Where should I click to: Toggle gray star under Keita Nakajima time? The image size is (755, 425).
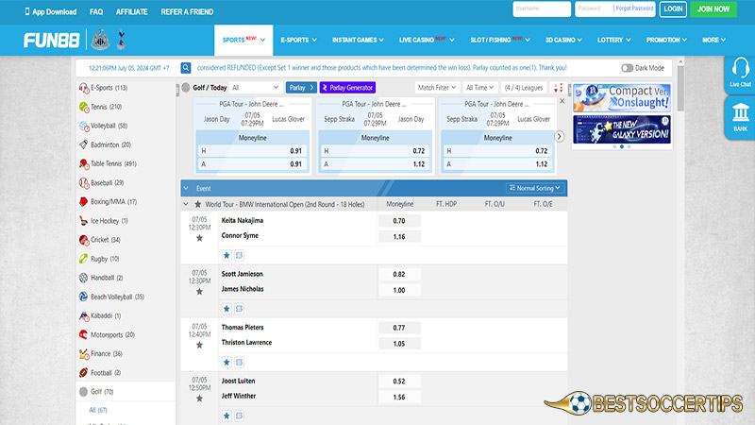(x=199, y=238)
